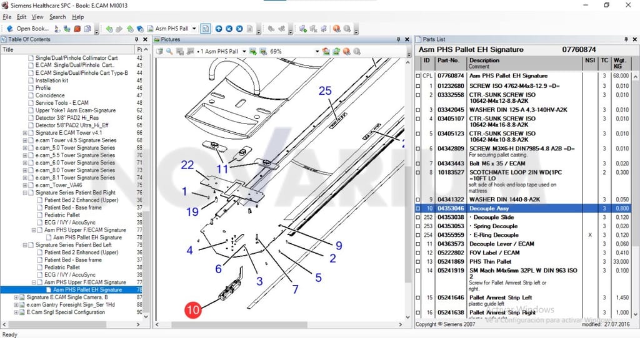The image size is (640, 338).
Task: Expand Signature E.CAM Single Camera, B node
Action: click(x=16, y=297)
